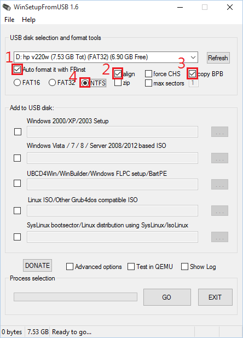
Task: Click the DONATE button
Action: 37,265
